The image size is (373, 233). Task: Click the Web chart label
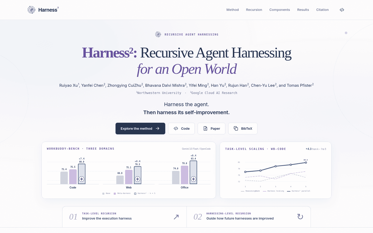[x=129, y=187]
